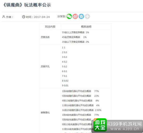Click 9到12级随机强化平均成功概率 8% line
Image resolution: width=143 pixels, height=133 pixels.
pos(80,101)
